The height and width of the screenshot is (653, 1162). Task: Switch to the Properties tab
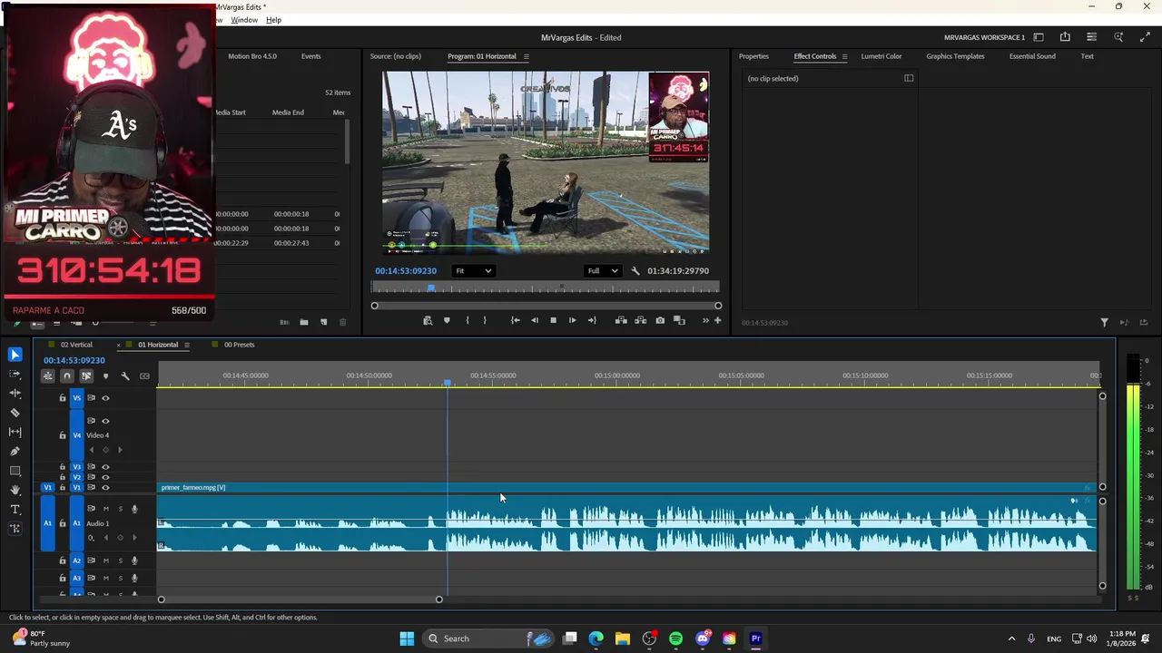(x=753, y=56)
